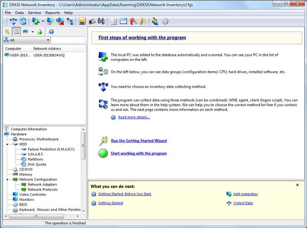Open the dropdown arrow beside add computer icon
Screen dimensions: 307x228
click(x=42, y=21)
